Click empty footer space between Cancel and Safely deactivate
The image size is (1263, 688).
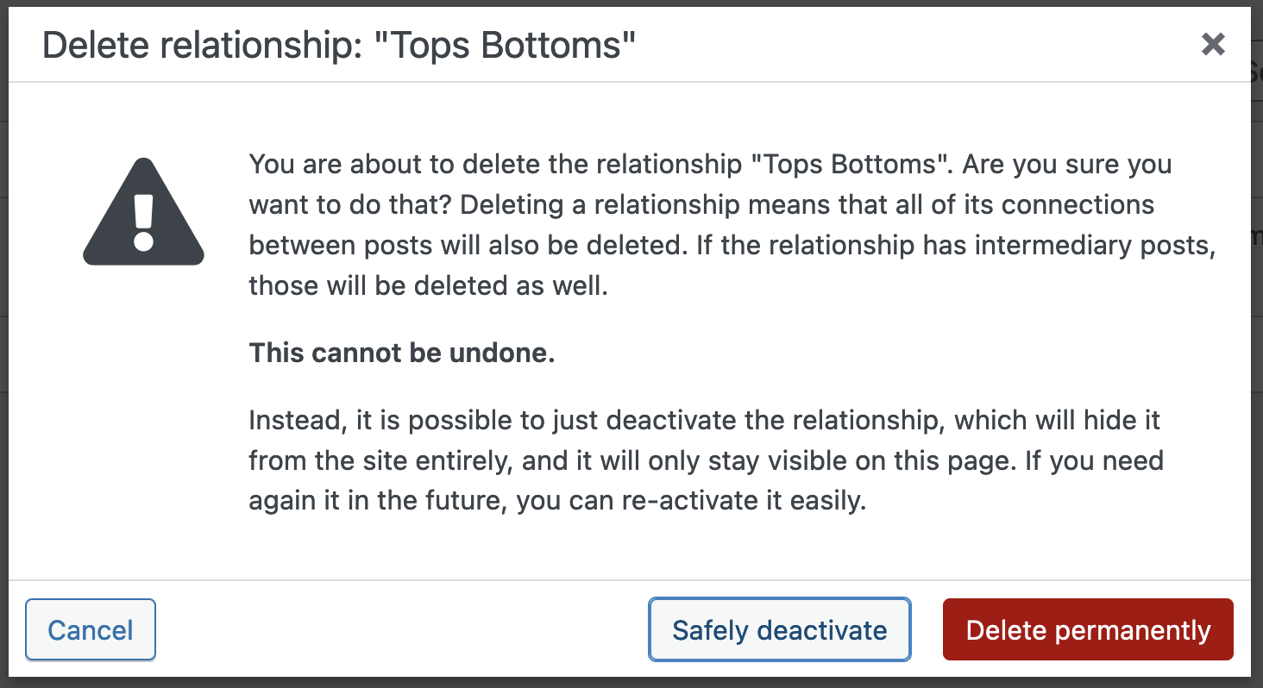point(402,630)
